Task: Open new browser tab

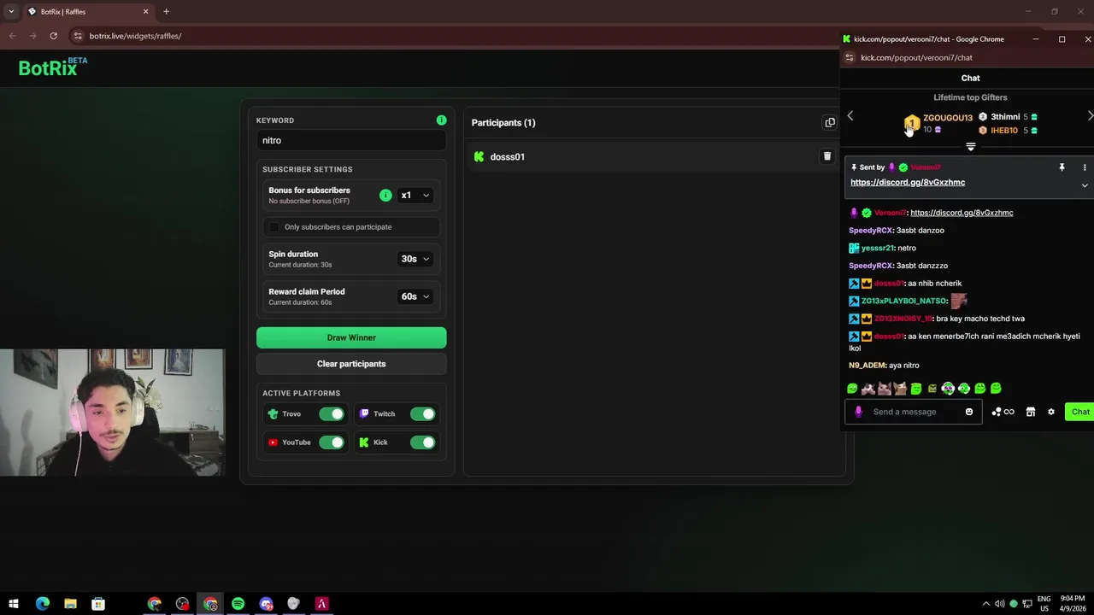Action: click(166, 12)
